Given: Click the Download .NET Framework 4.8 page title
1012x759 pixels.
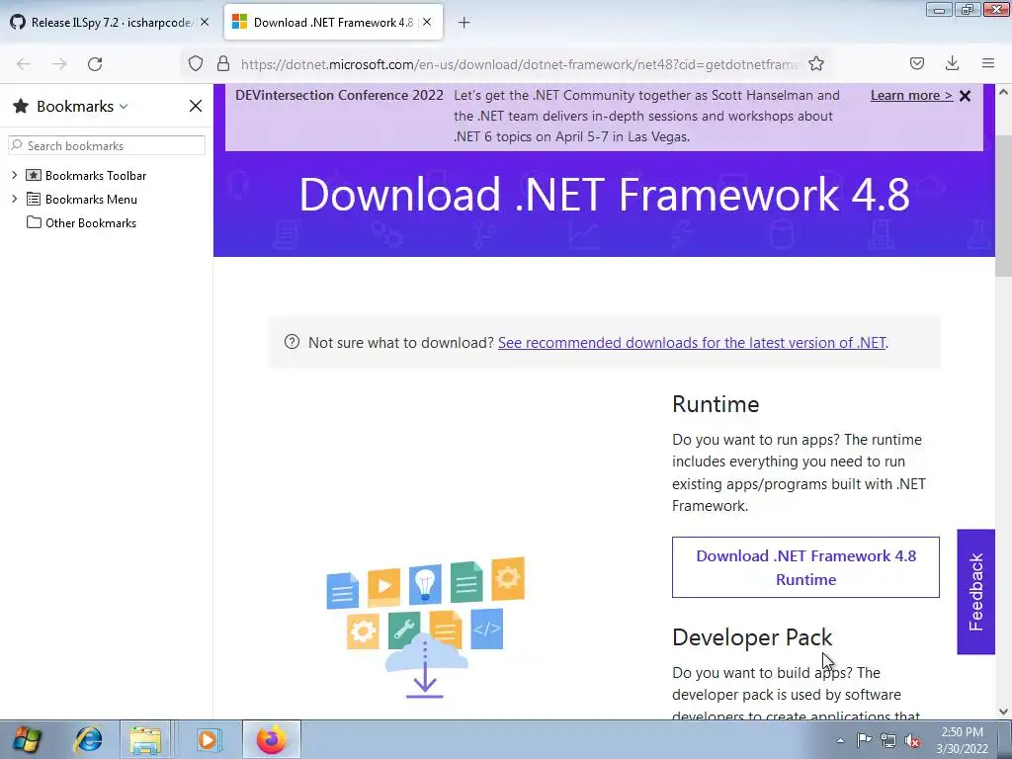Looking at the screenshot, I should (604, 195).
